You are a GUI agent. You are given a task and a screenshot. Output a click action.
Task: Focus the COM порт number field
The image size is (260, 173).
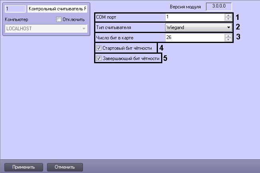194,17
